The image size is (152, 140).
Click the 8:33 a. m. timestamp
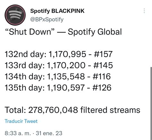[18, 133]
